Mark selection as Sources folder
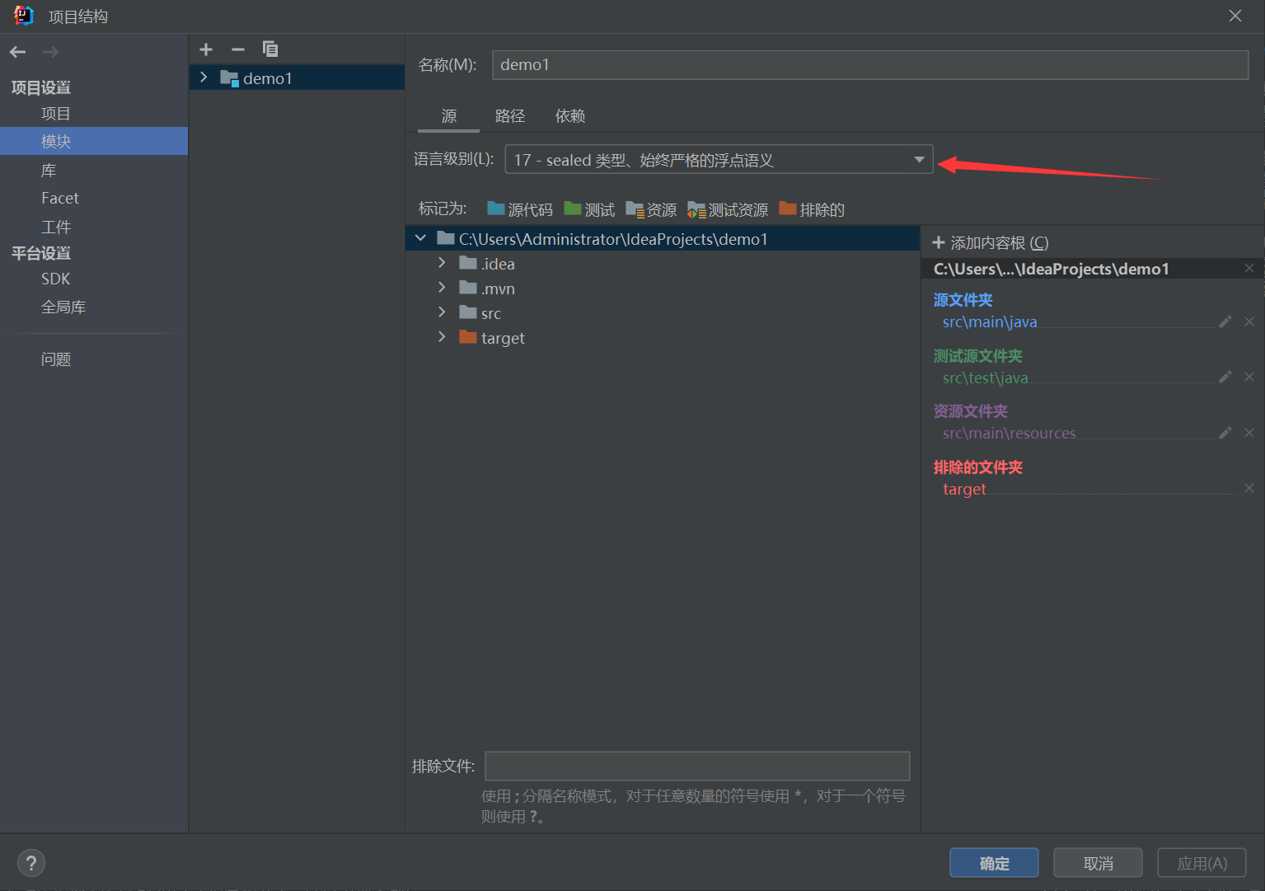 click(x=520, y=209)
